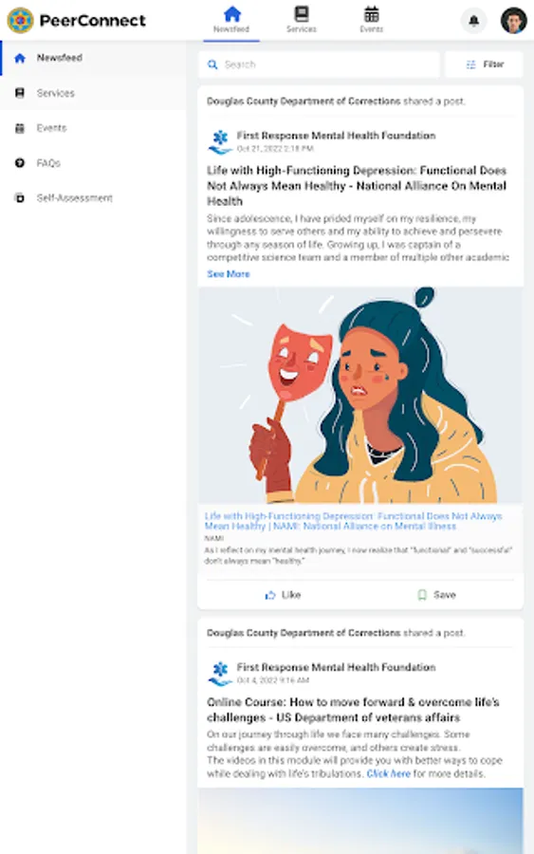Save the High-Functioning Depression post
This screenshot has width=534, height=854.
(436, 595)
